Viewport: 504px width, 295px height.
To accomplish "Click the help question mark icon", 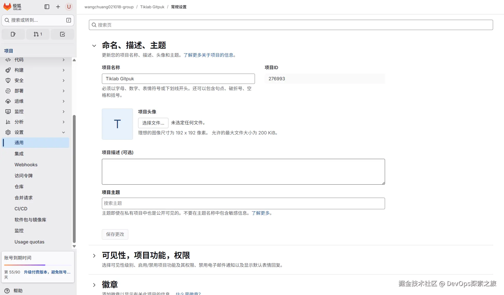I will pos(7,291).
